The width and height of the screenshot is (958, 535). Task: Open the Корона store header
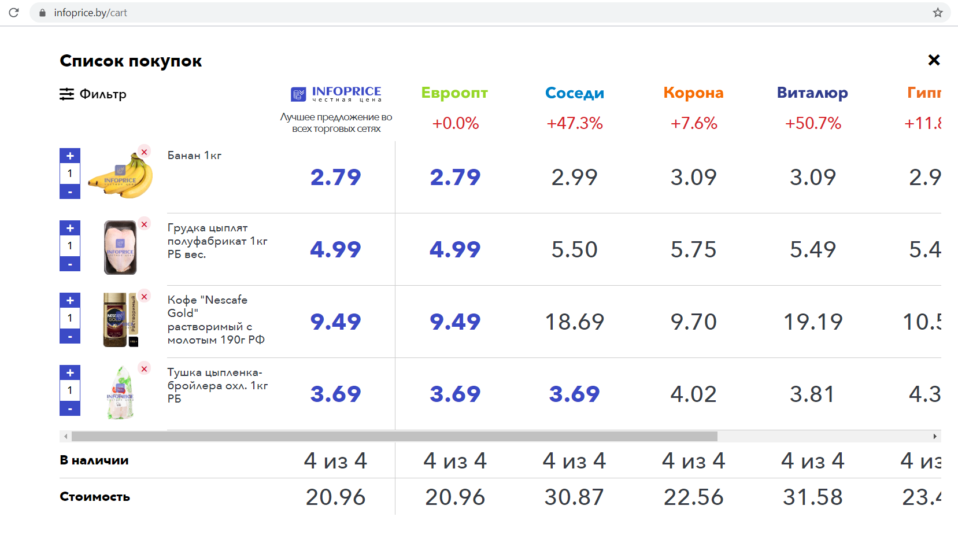(x=693, y=93)
